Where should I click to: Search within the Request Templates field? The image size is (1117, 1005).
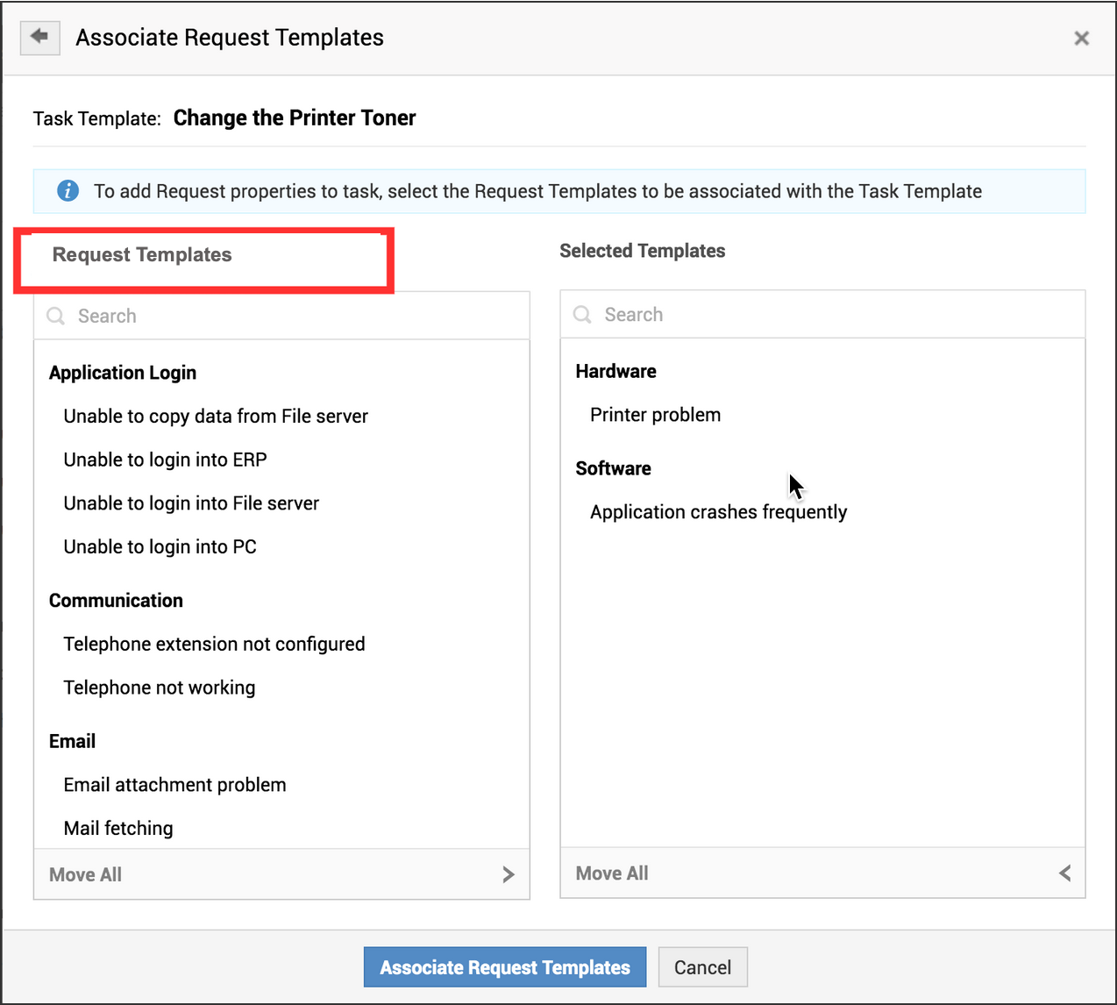(289, 316)
